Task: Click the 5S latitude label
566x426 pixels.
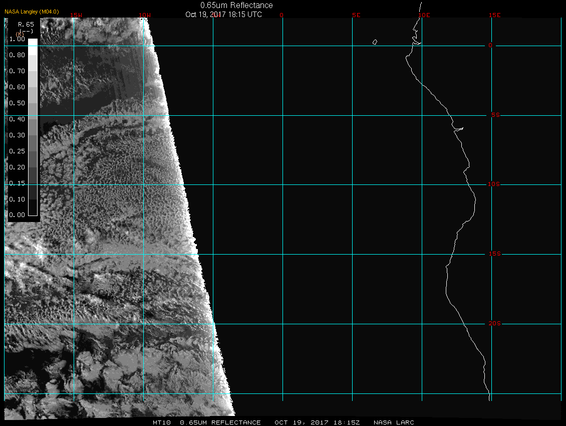Action: coord(494,115)
